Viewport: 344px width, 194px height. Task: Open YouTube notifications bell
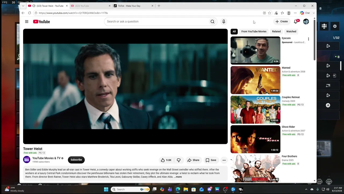[296, 22]
